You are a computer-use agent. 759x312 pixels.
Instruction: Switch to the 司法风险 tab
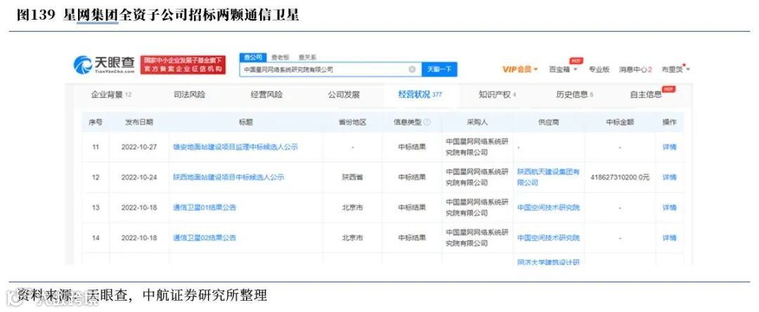point(189,95)
